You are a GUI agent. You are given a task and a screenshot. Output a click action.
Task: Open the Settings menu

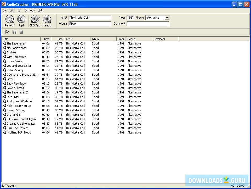click(30, 10)
